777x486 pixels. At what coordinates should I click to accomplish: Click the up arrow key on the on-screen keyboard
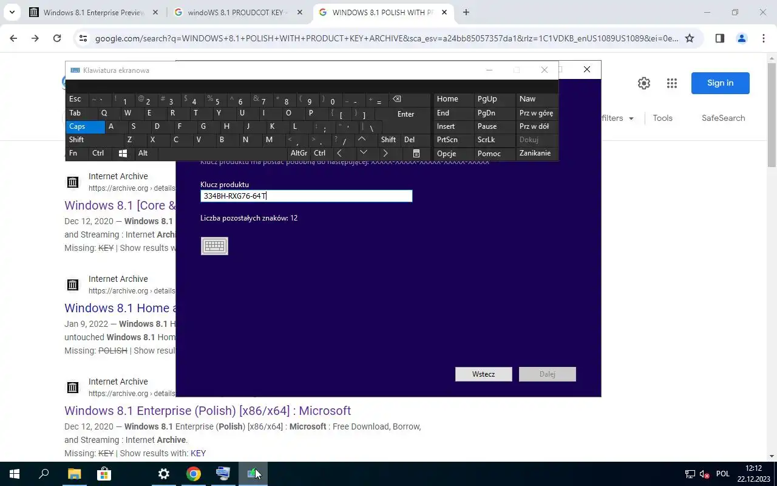click(362, 140)
